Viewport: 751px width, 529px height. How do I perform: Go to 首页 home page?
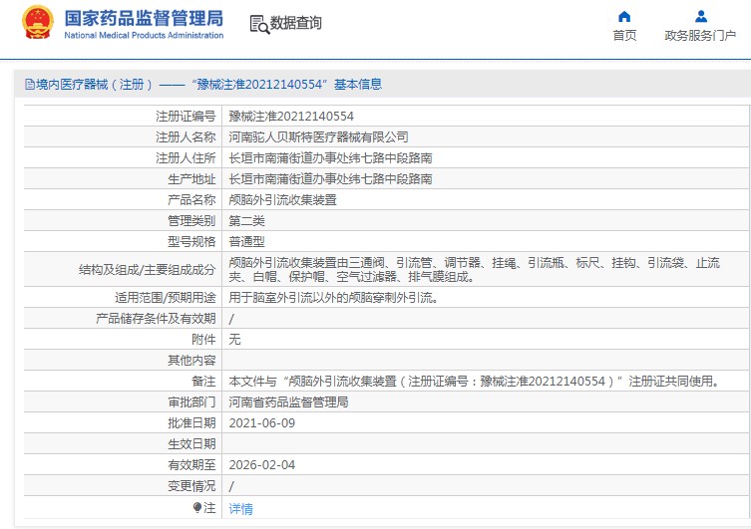coord(624,36)
